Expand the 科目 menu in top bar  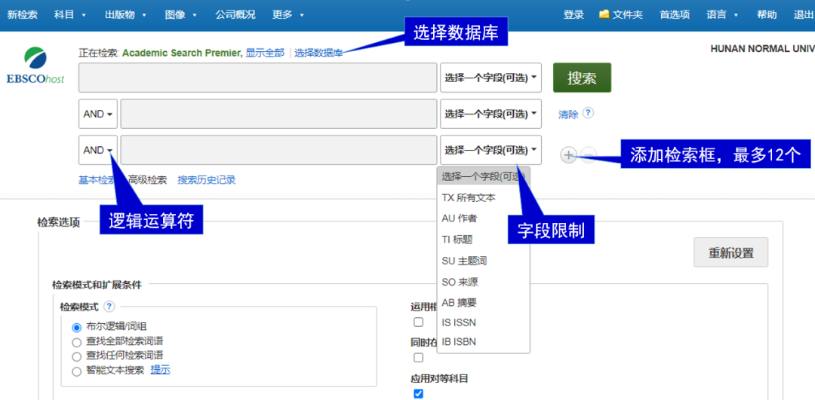[x=70, y=15]
